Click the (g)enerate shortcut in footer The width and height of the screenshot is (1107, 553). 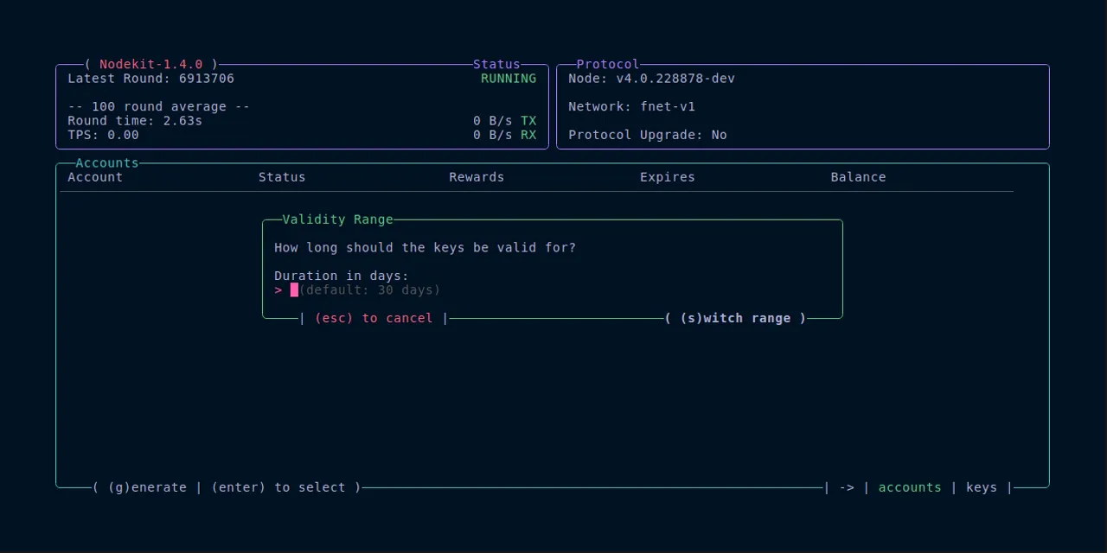click(147, 488)
